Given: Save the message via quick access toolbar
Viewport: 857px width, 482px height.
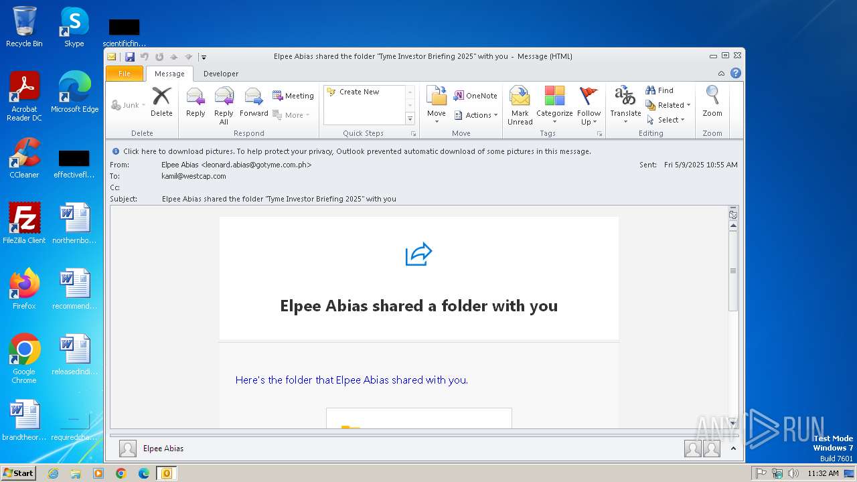Looking at the screenshot, I should click(x=130, y=57).
